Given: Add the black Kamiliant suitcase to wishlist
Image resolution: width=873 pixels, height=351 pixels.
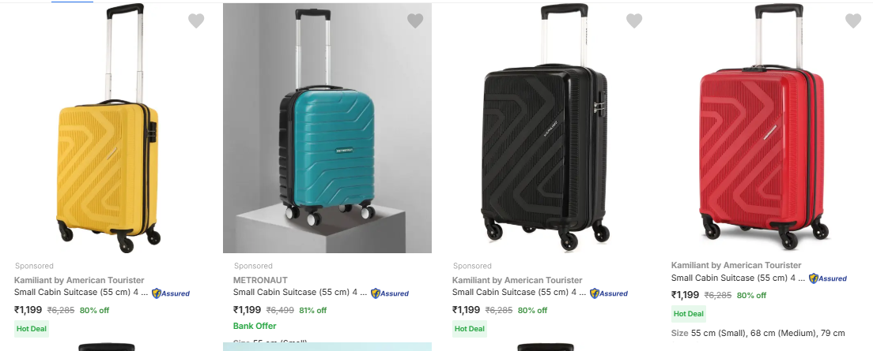Looking at the screenshot, I should (x=634, y=21).
